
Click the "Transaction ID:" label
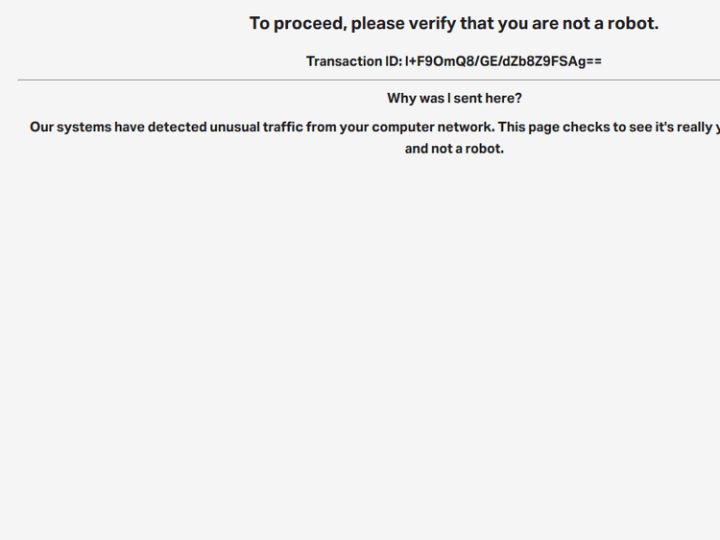pos(353,61)
